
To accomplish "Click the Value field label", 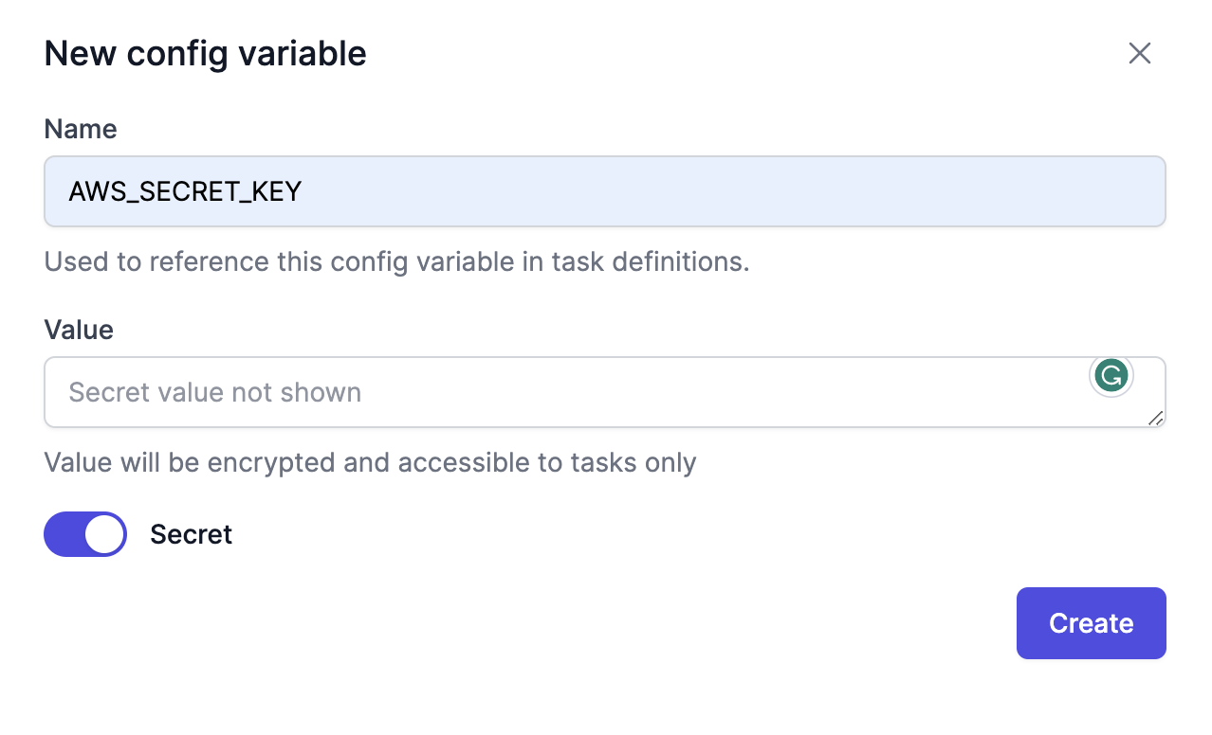I will click(79, 330).
